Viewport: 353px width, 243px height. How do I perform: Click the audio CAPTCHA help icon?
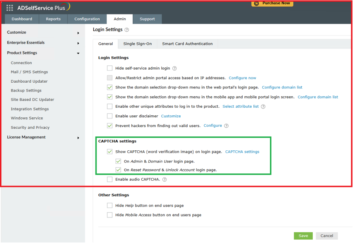click(x=164, y=179)
